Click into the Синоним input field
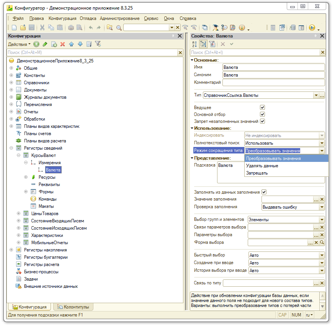This screenshot has height=328, width=335. pyautogui.click(x=273, y=75)
